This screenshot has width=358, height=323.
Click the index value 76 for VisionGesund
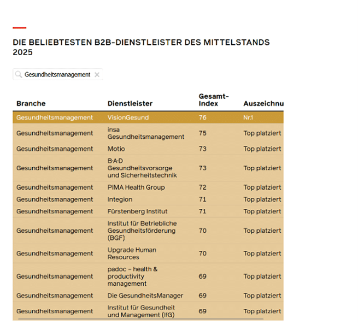point(203,118)
